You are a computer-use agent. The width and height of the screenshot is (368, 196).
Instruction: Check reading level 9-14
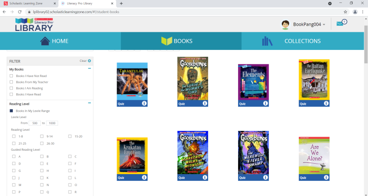(x=42, y=136)
